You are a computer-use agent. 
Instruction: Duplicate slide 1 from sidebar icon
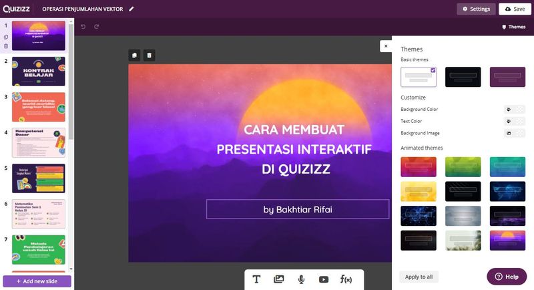click(x=6, y=37)
